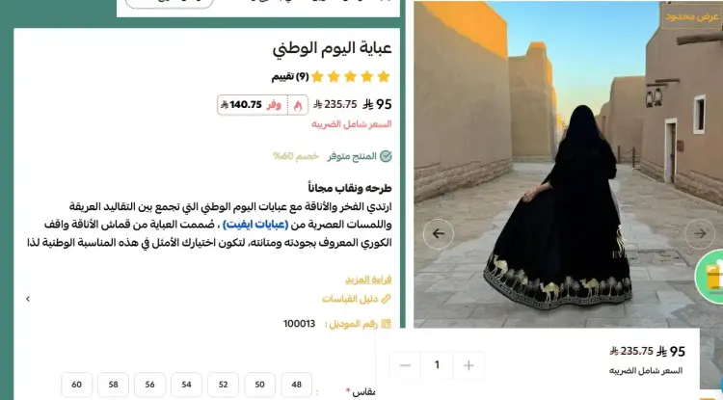Click the model number grid icon
Viewport: 723px width, 400px height.
386,324
